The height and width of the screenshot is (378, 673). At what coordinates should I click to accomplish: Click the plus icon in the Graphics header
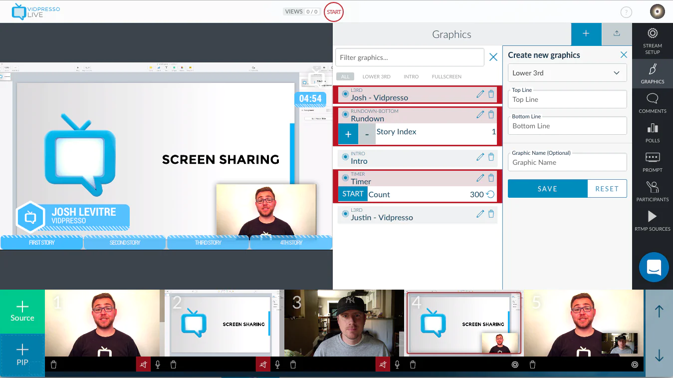tap(586, 34)
